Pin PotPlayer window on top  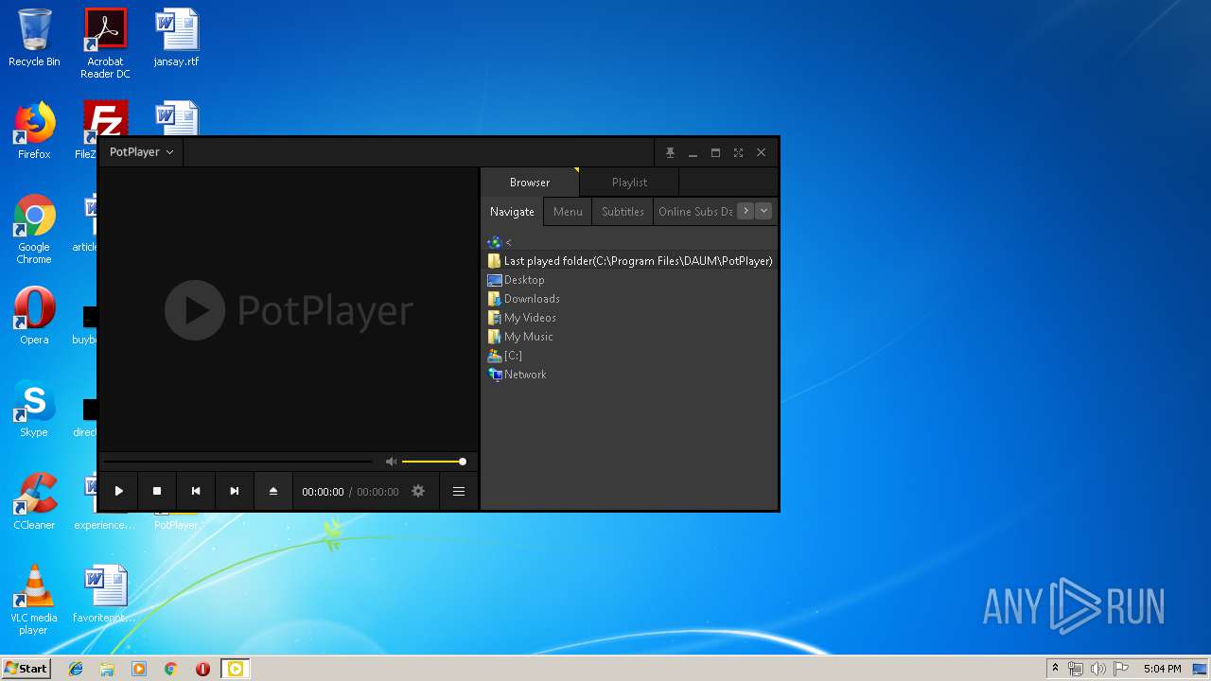click(670, 152)
